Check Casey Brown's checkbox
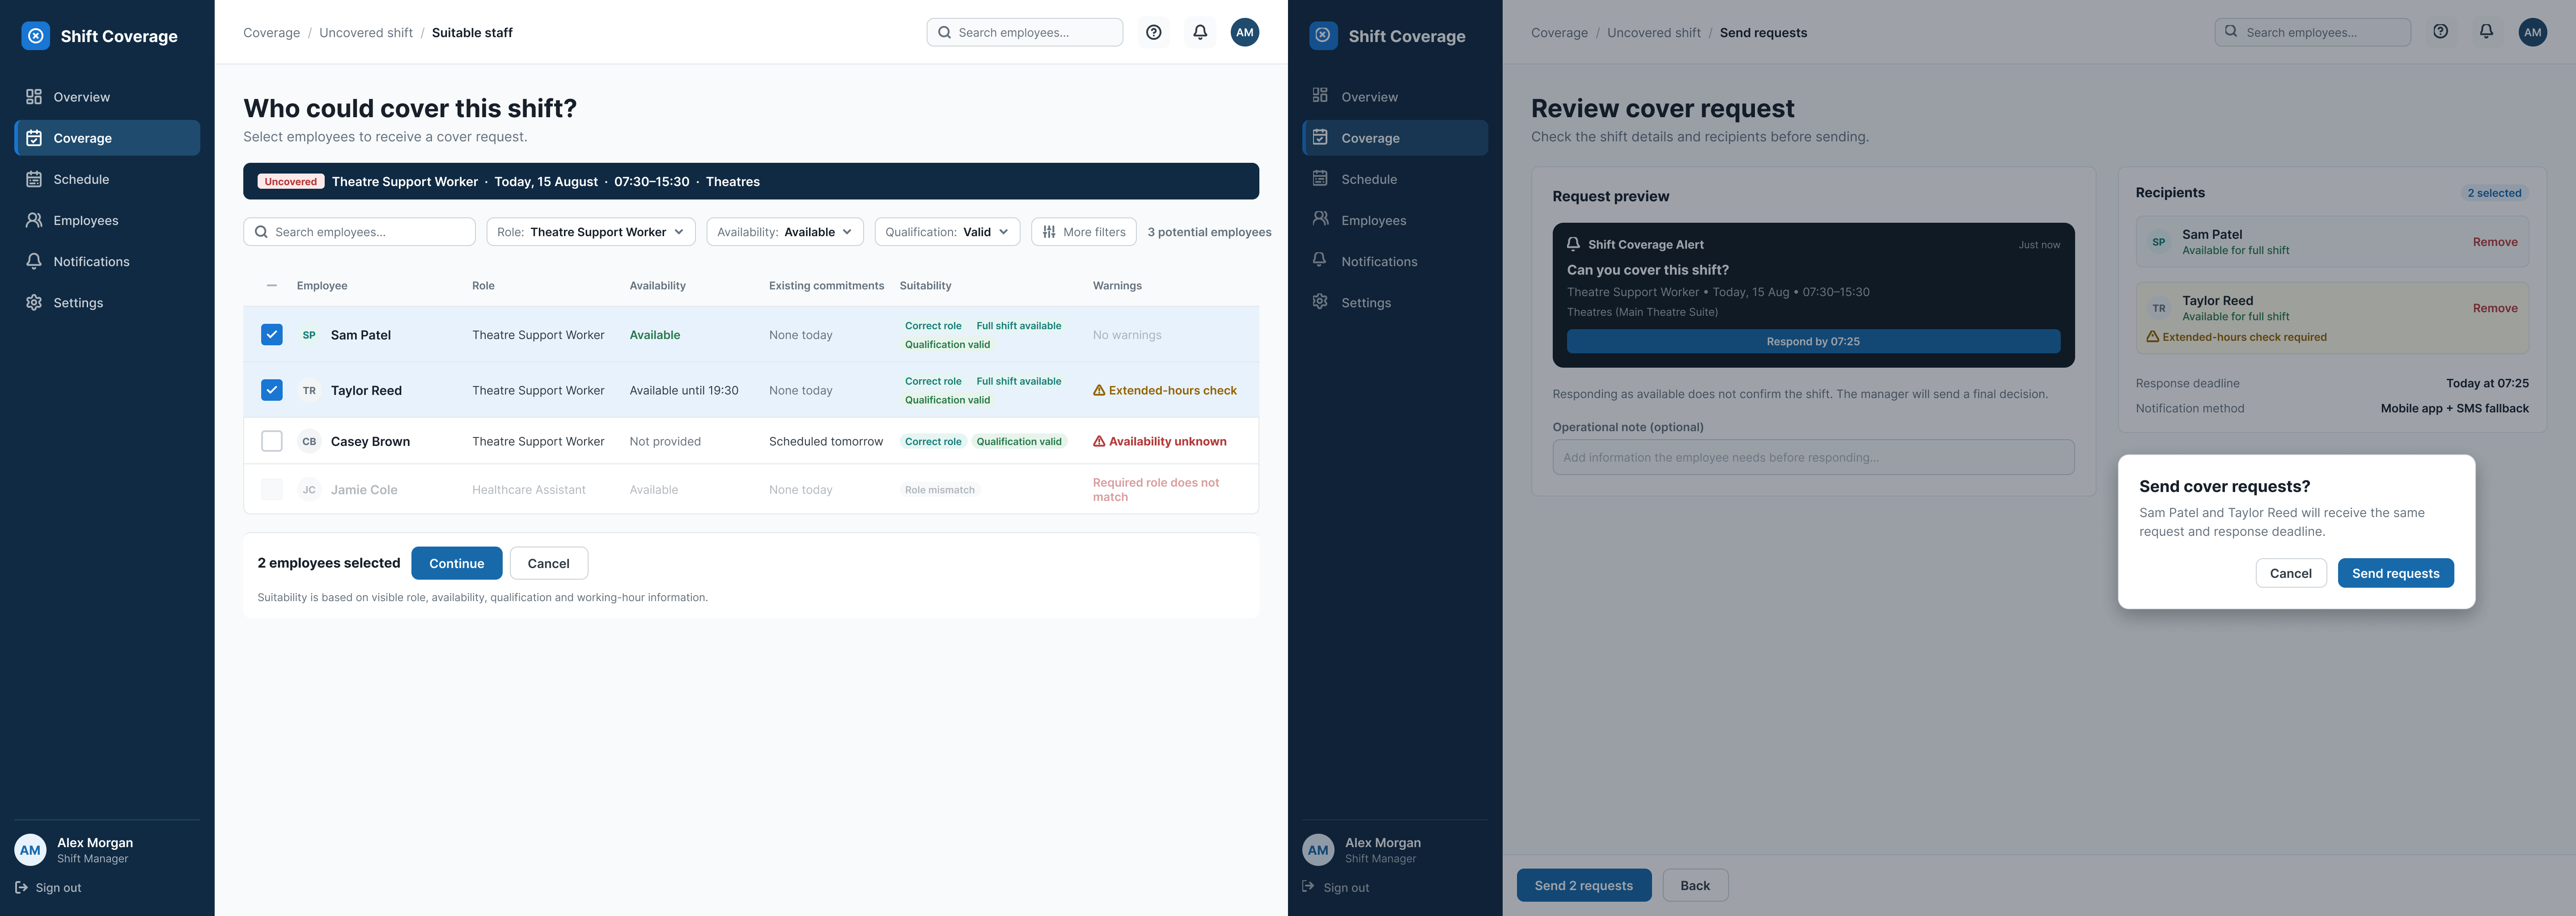The width and height of the screenshot is (2576, 916). (272, 441)
